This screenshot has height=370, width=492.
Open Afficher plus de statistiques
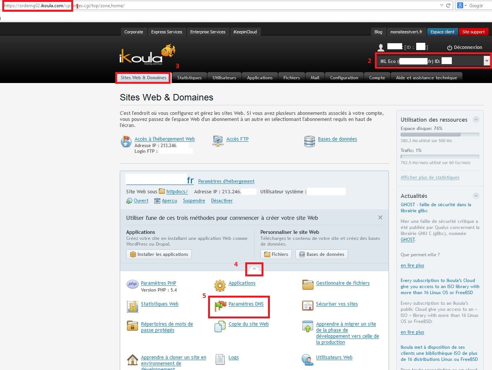point(430,177)
